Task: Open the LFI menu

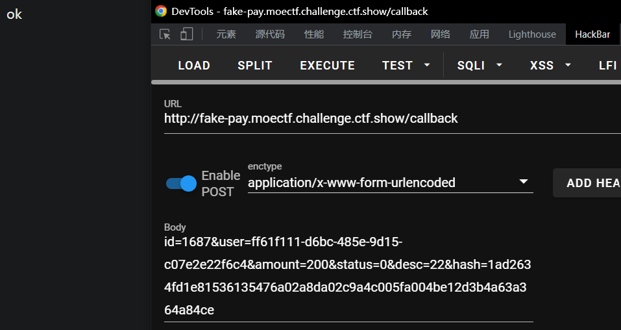Action: [607, 65]
